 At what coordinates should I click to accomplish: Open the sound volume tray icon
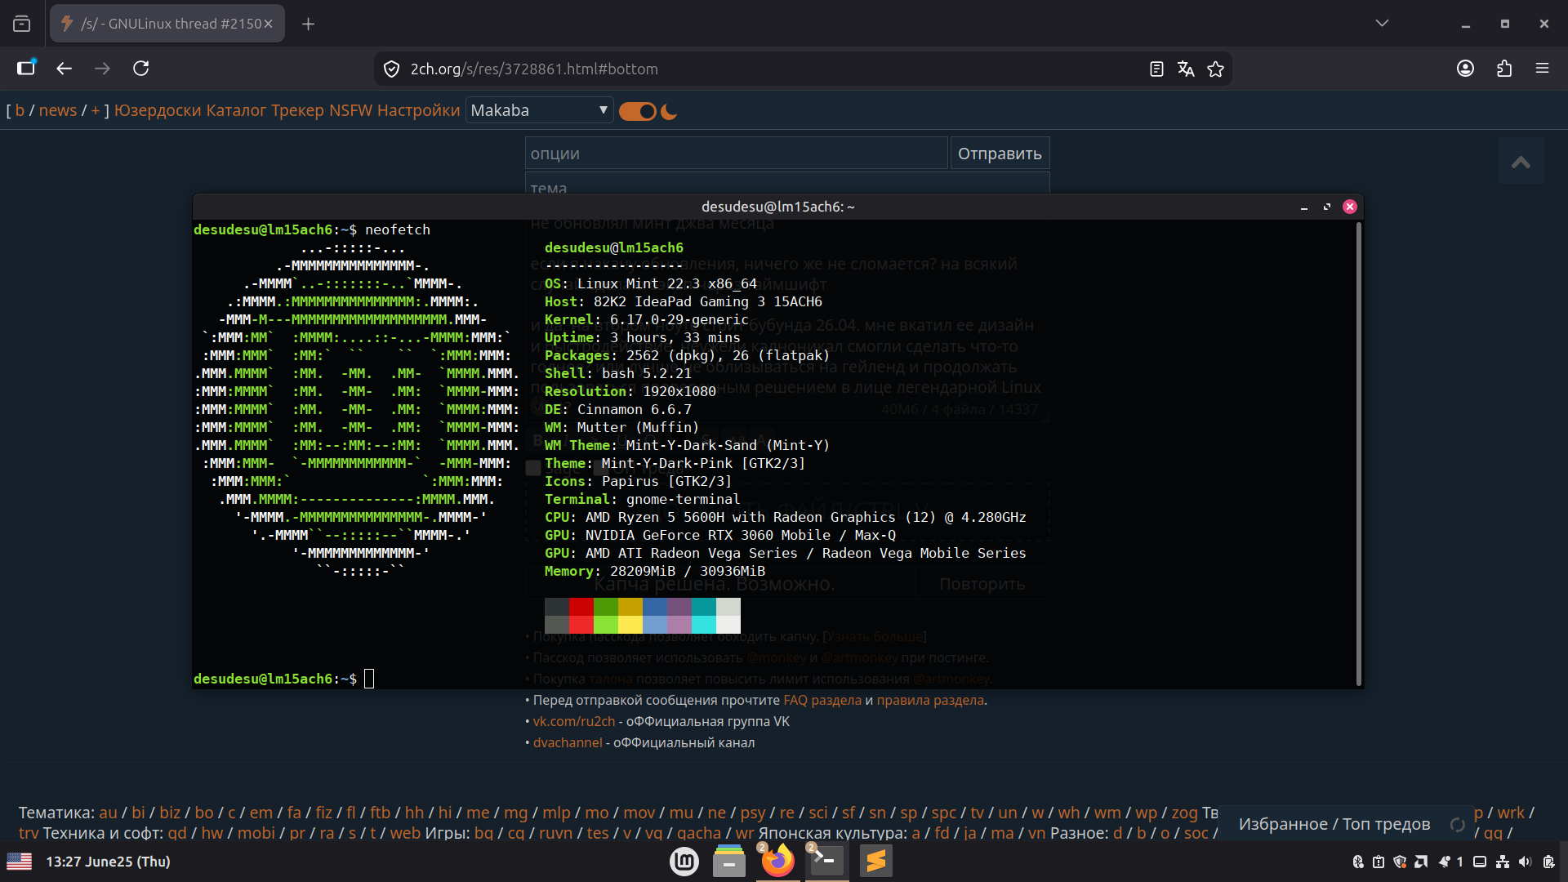click(1525, 862)
